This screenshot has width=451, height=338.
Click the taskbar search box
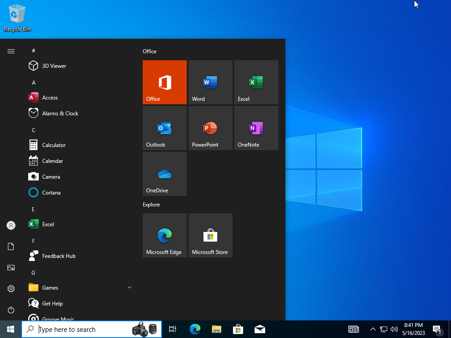84,329
